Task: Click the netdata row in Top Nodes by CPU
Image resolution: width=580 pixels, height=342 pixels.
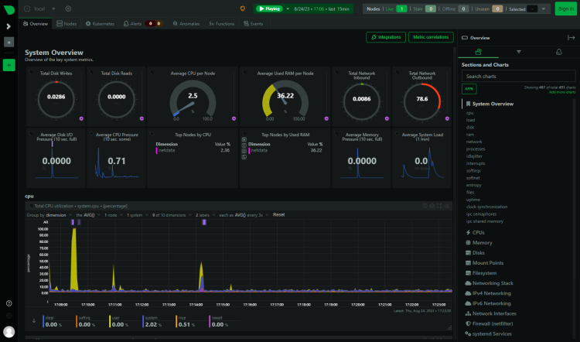Action: coord(193,151)
